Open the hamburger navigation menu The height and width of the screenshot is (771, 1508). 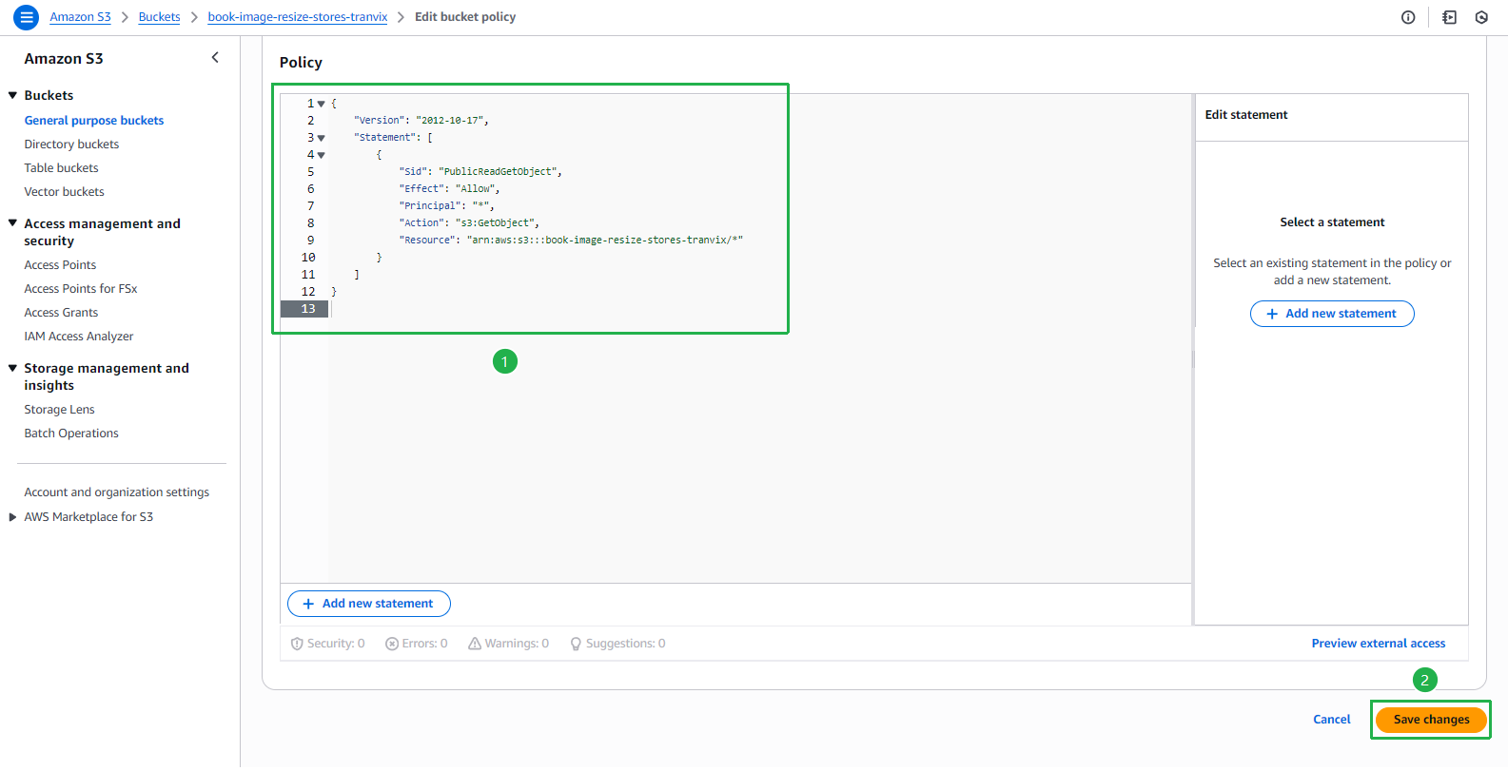click(27, 17)
